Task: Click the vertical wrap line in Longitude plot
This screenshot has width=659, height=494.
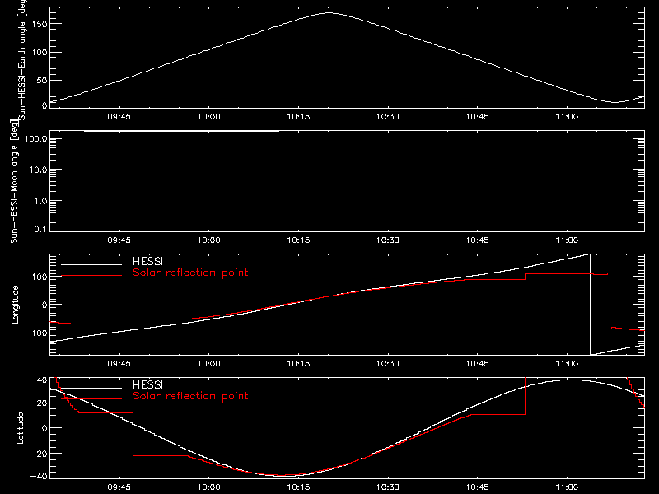Action: (x=590, y=305)
